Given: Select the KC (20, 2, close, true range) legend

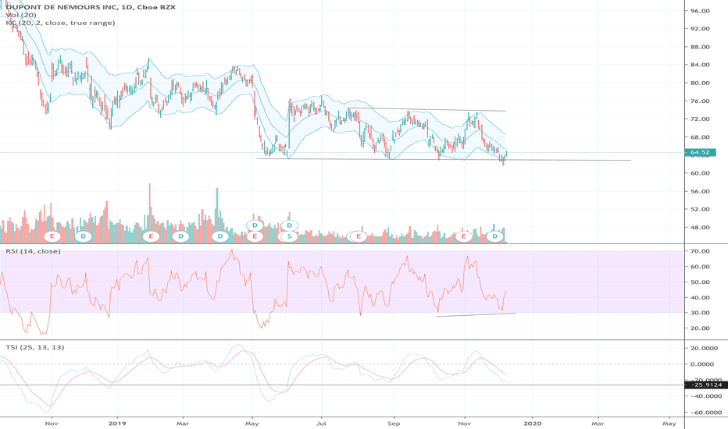Looking at the screenshot, I should (x=60, y=23).
